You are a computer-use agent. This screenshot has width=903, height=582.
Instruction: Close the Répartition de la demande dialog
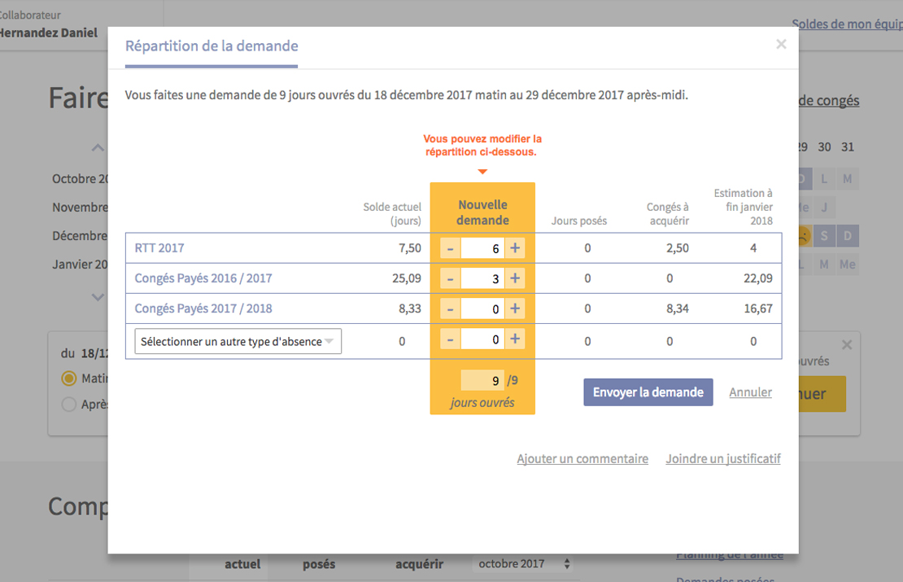pos(781,45)
